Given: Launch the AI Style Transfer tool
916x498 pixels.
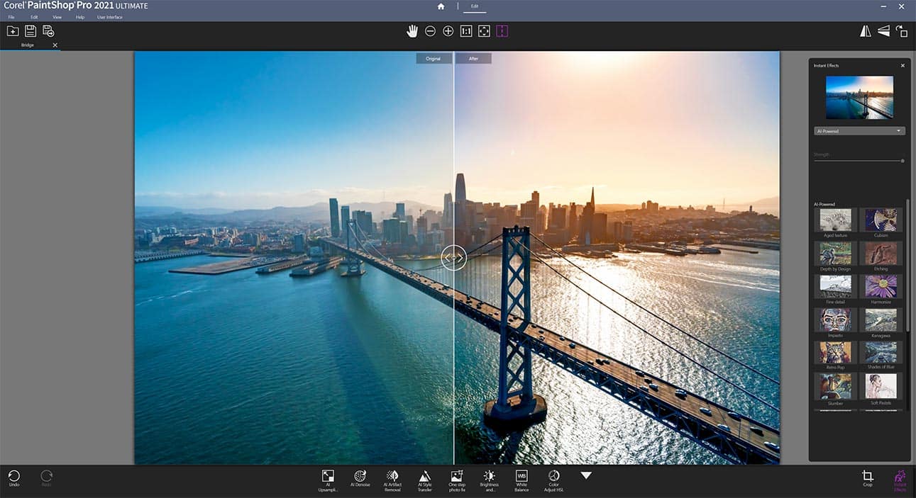Looking at the screenshot, I should 424,480.
